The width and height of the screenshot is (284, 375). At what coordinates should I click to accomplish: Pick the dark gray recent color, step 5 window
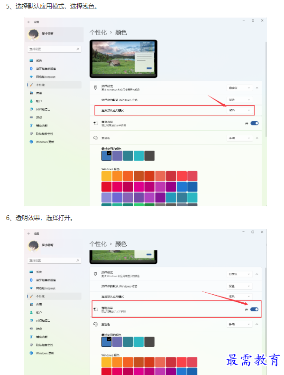pyautogui.click(x=149, y=156)
